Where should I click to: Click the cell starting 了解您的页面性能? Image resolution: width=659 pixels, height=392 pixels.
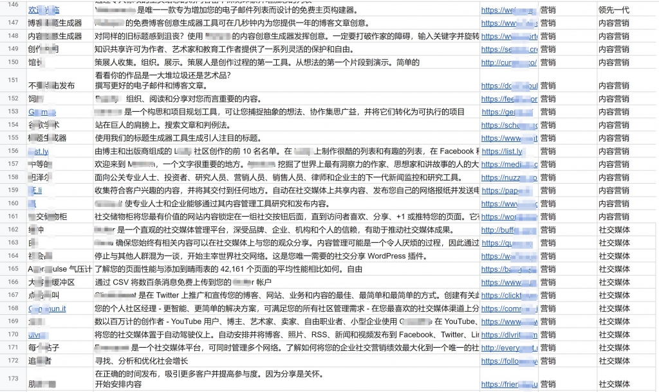(x=286, y=269)
